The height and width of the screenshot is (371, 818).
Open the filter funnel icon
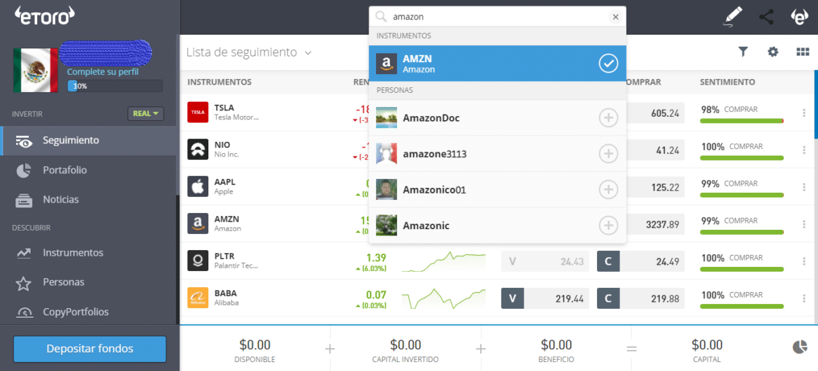(x=743, y=52)
